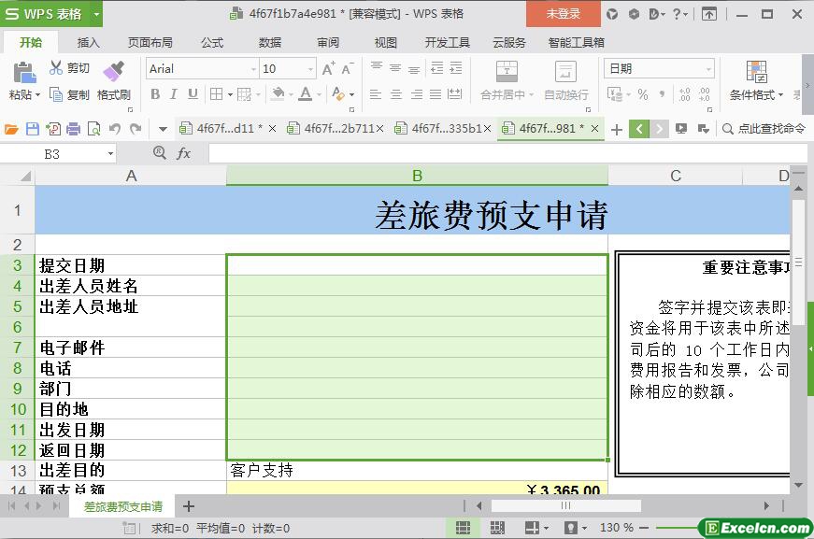
Task: Click the Increase Font Size icon
Action: point(328,69)
